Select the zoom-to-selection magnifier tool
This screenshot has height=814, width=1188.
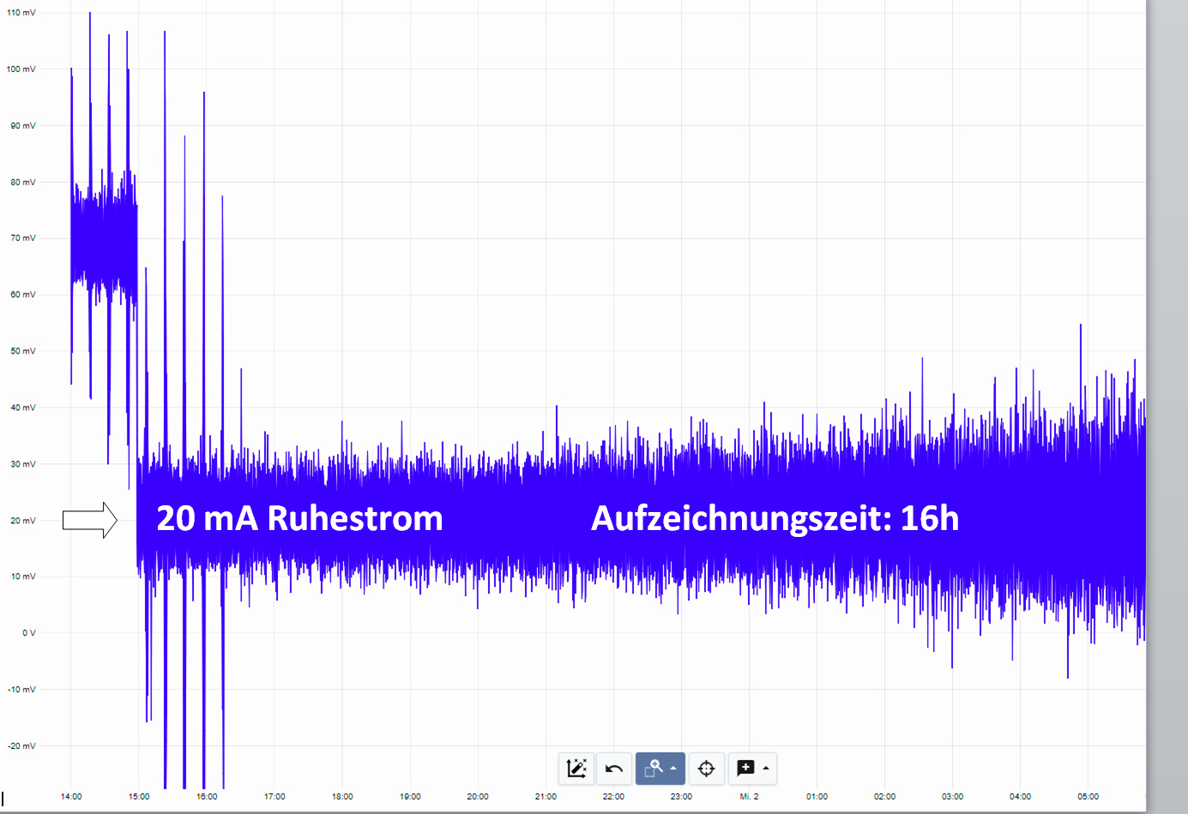click(x=654, y=768)
